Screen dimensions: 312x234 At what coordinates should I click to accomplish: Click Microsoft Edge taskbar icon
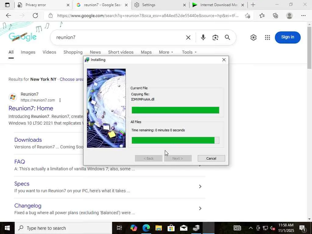[x=146, y=228]
